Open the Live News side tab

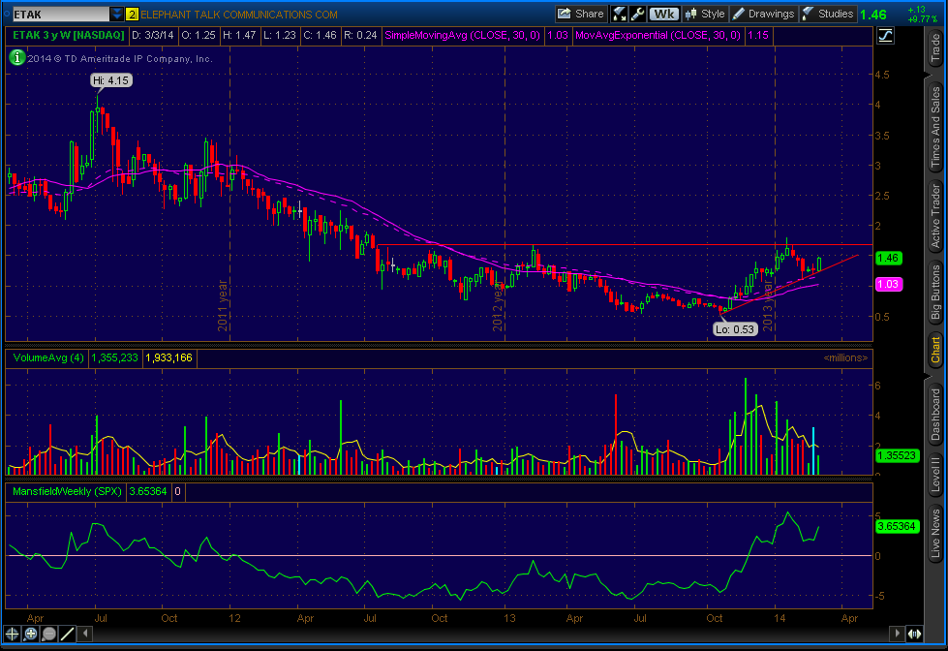tap(936, 534)
